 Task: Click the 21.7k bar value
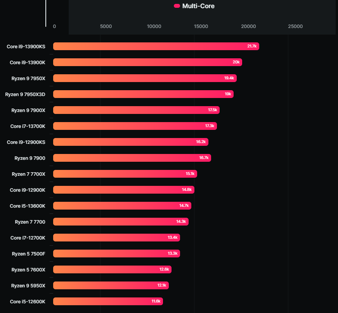(252, 46)
